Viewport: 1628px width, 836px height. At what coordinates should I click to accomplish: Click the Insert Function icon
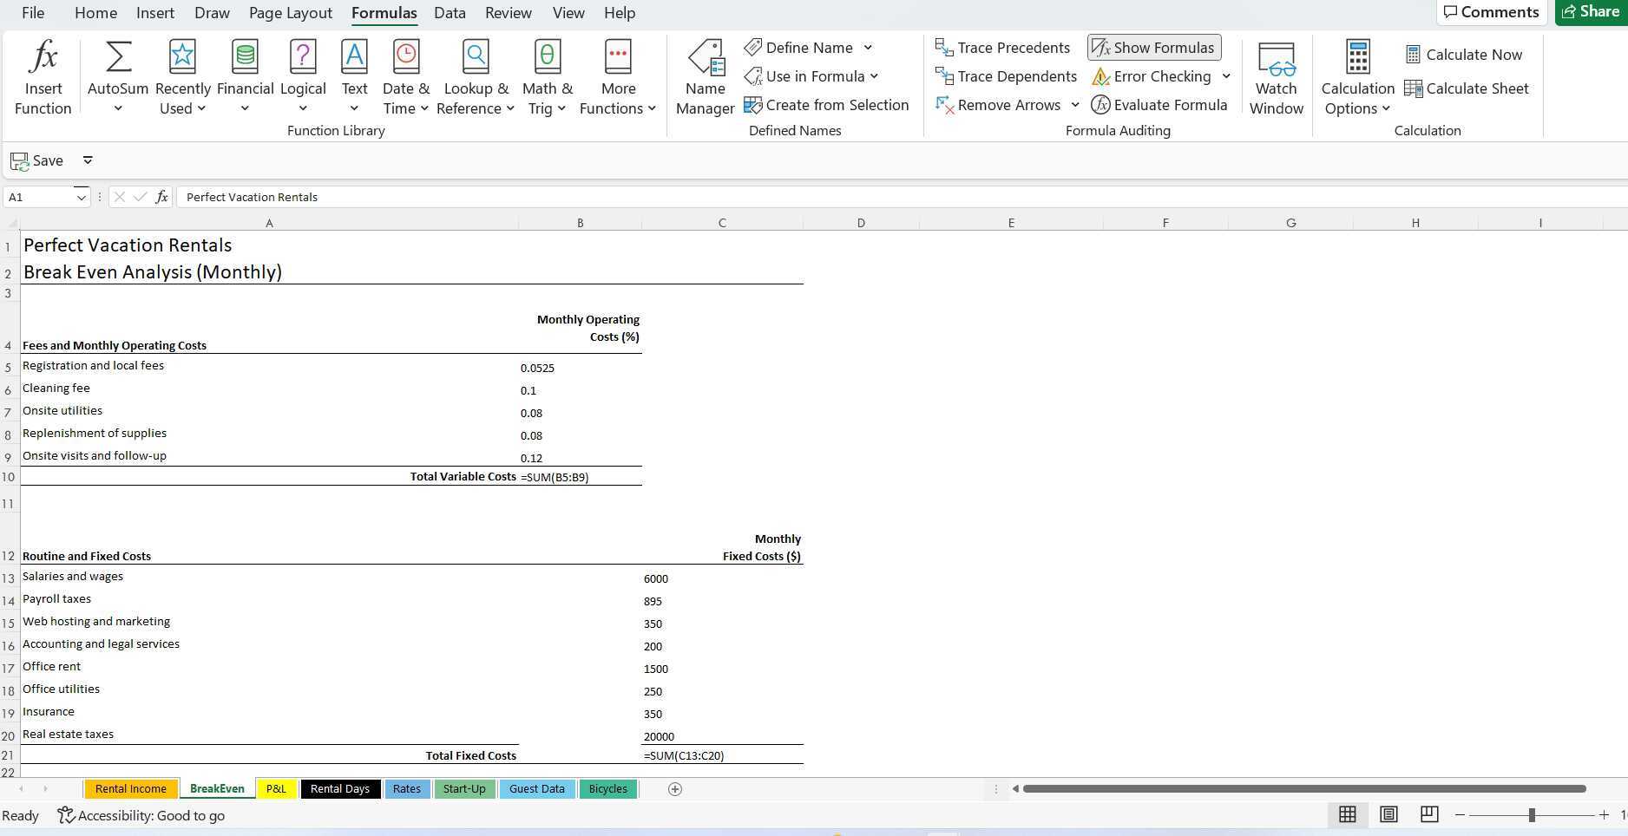[x=43, y=74]
